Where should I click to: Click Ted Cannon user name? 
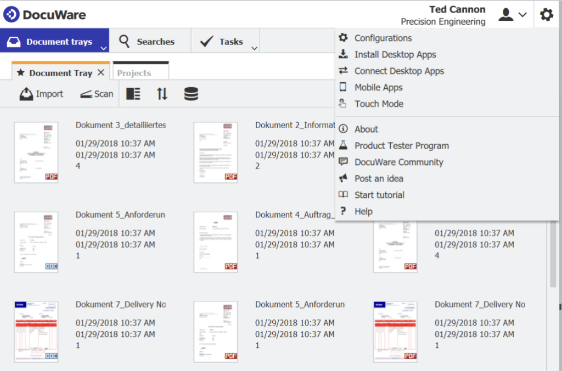[x=457, y=9]
